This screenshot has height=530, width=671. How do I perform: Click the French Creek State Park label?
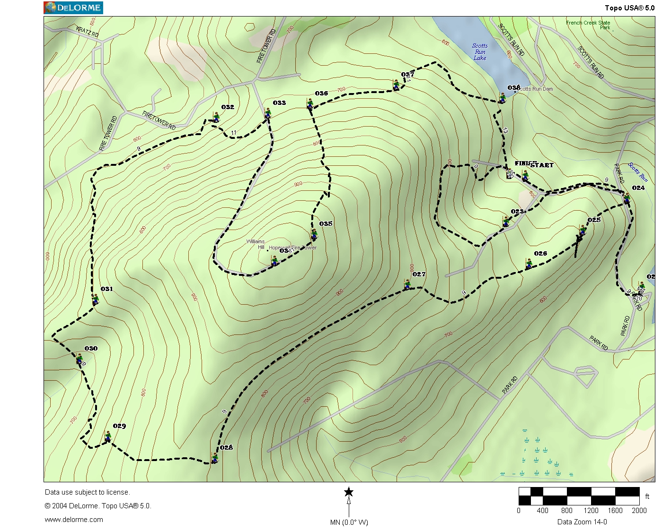click(x=588, y=25)
